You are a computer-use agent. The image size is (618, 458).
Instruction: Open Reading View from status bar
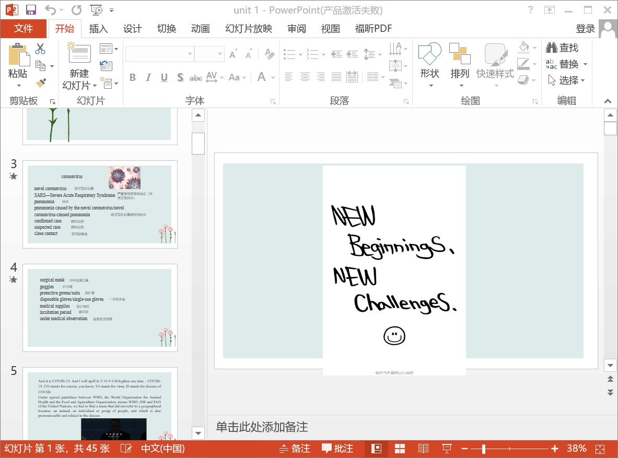(x=423, y=449)
